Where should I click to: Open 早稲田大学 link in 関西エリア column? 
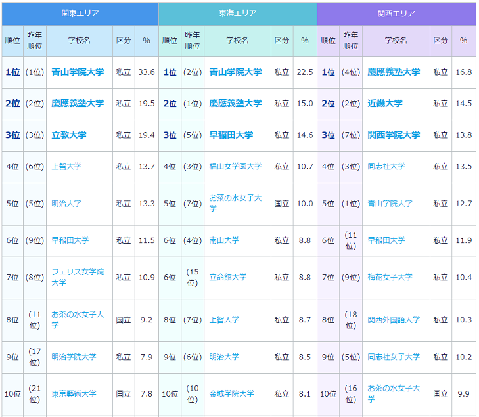(x=386, y=240)
